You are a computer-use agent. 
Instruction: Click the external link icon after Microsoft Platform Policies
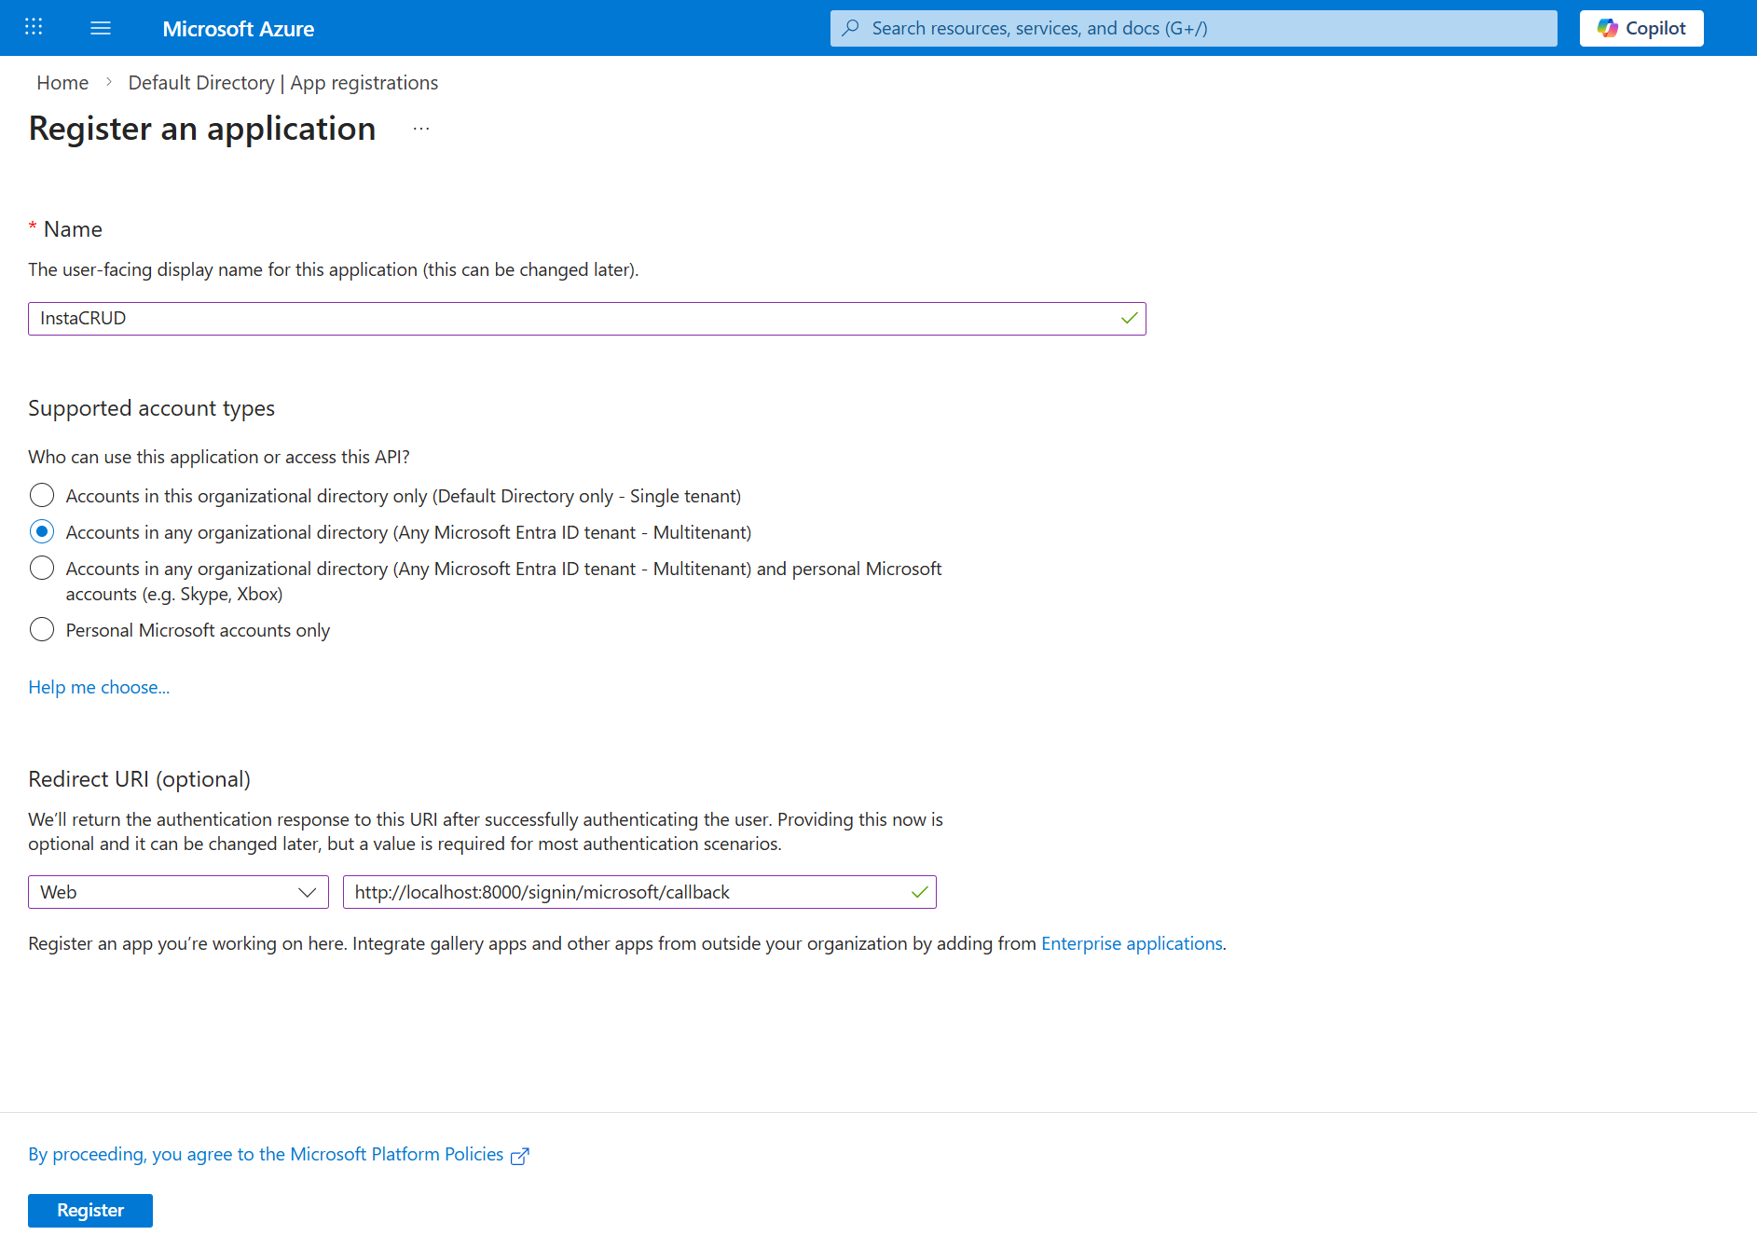pos(519,1154)
